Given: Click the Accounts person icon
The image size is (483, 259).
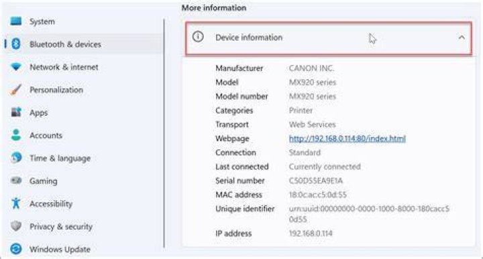Looking at the screenshot, I should 16,135.
